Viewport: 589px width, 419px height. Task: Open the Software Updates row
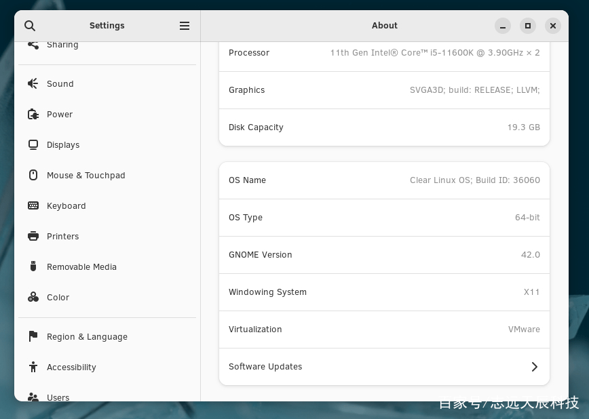[x=384, y=367]
